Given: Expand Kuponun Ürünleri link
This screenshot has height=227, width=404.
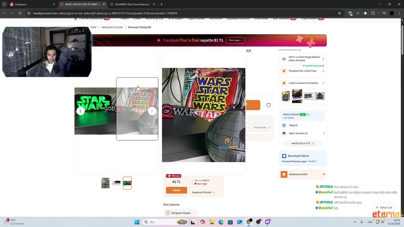Looking at the screenshot, I should (203, 192).
